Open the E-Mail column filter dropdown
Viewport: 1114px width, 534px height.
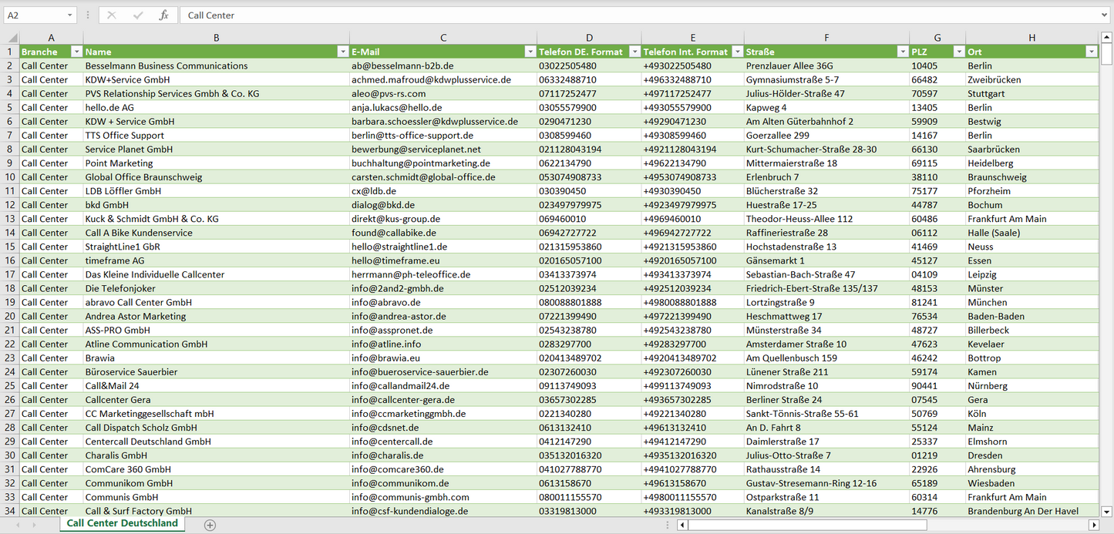530,52
